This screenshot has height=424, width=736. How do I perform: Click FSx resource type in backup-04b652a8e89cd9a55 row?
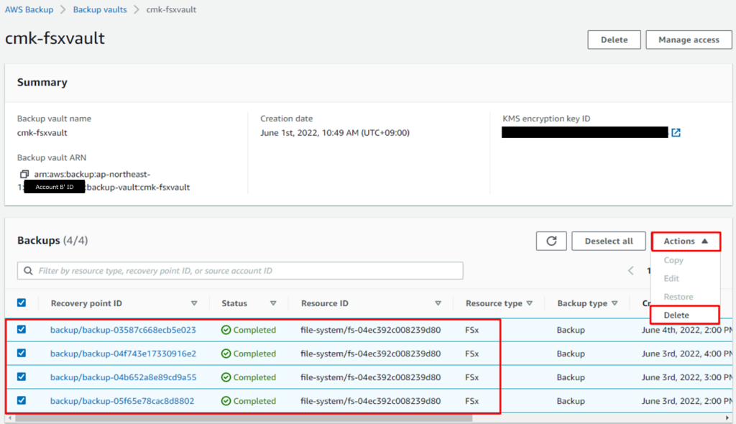(471, 377)
